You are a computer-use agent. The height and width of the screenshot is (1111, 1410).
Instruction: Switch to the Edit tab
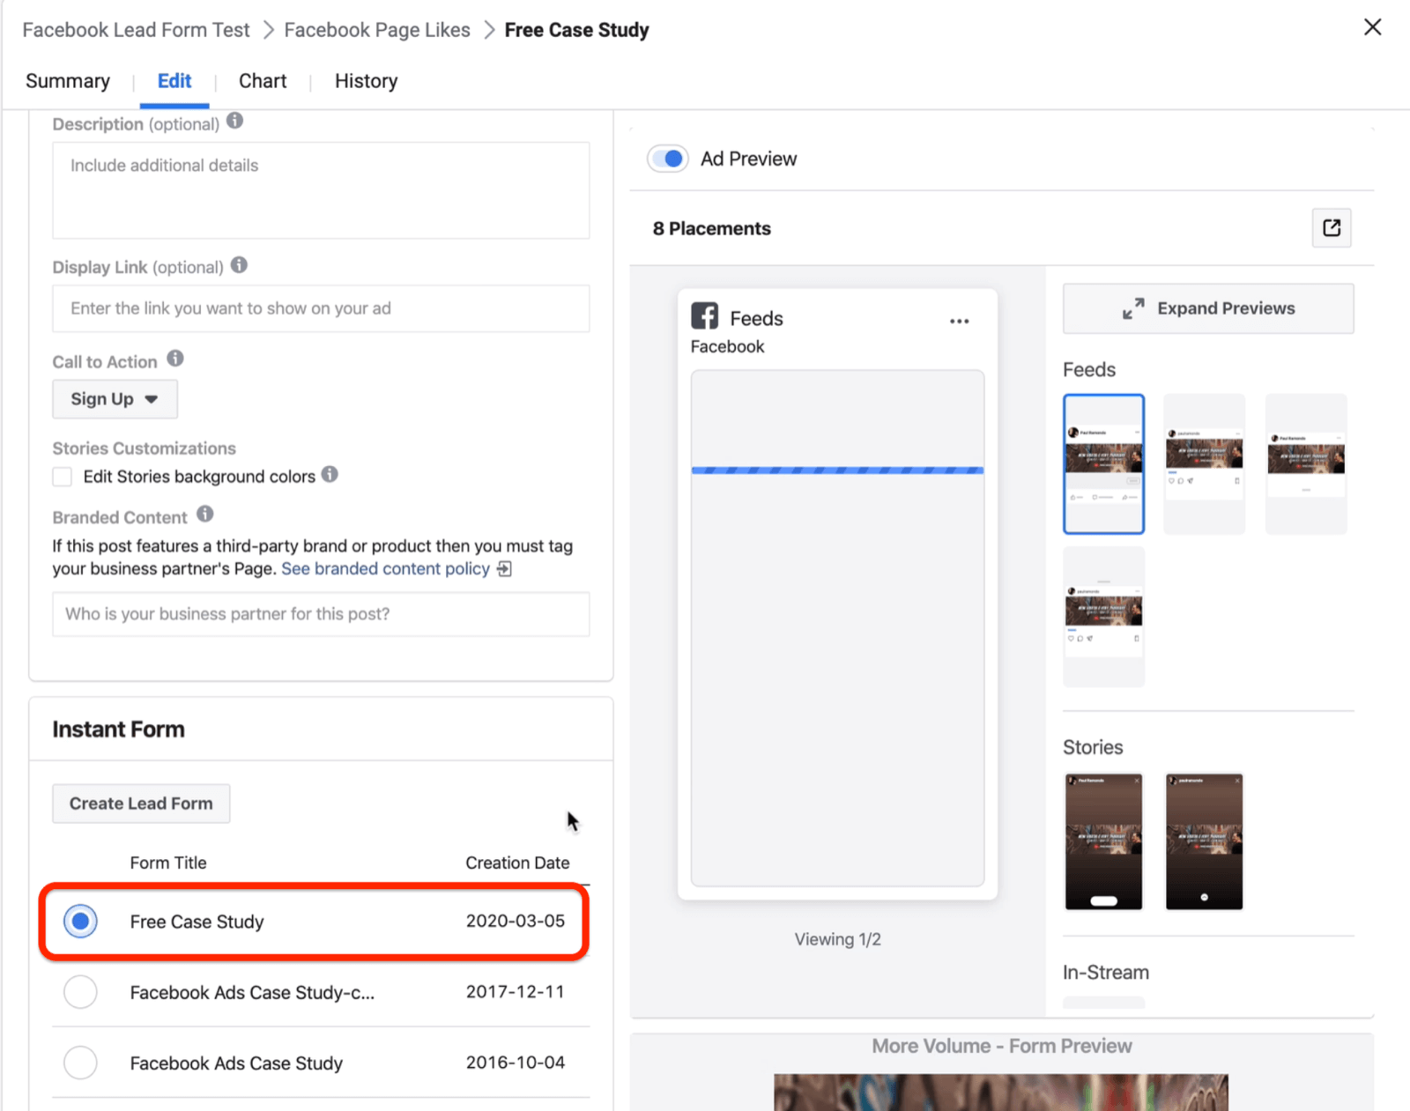coord(174,81)
